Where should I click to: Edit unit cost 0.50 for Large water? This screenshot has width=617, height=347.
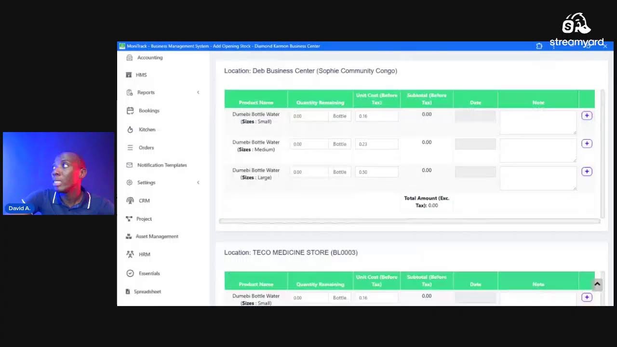[x=376, y=172]
